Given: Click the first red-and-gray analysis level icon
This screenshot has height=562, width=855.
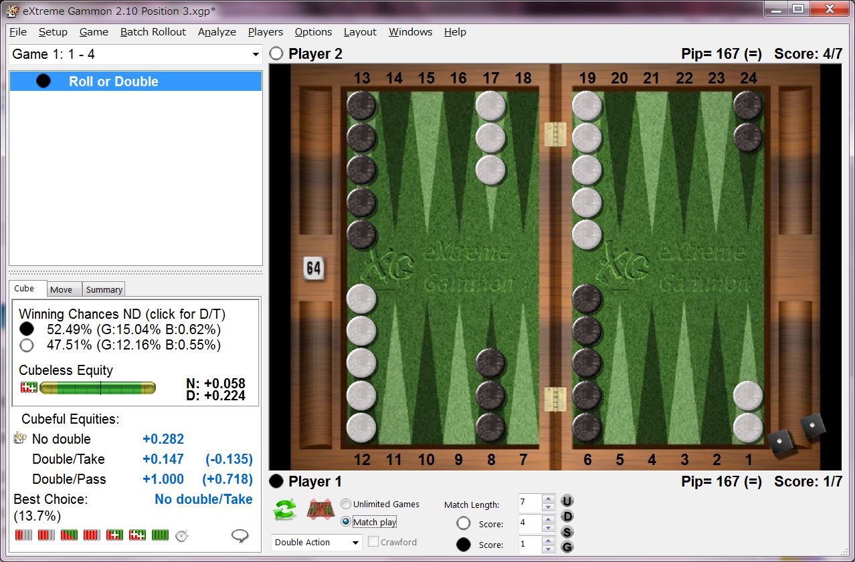Looking at the screenshot, I should pos(23,535).
